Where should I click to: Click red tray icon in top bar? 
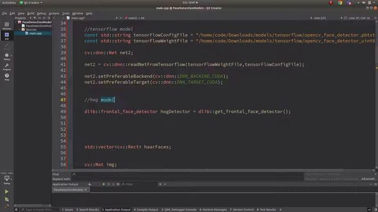click(331, 2)
